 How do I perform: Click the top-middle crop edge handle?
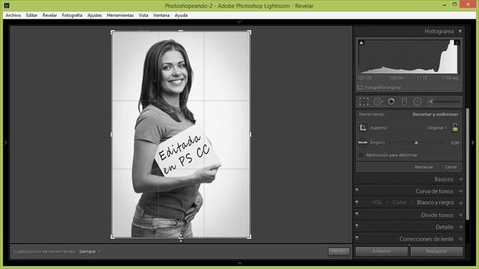(181, 31)
